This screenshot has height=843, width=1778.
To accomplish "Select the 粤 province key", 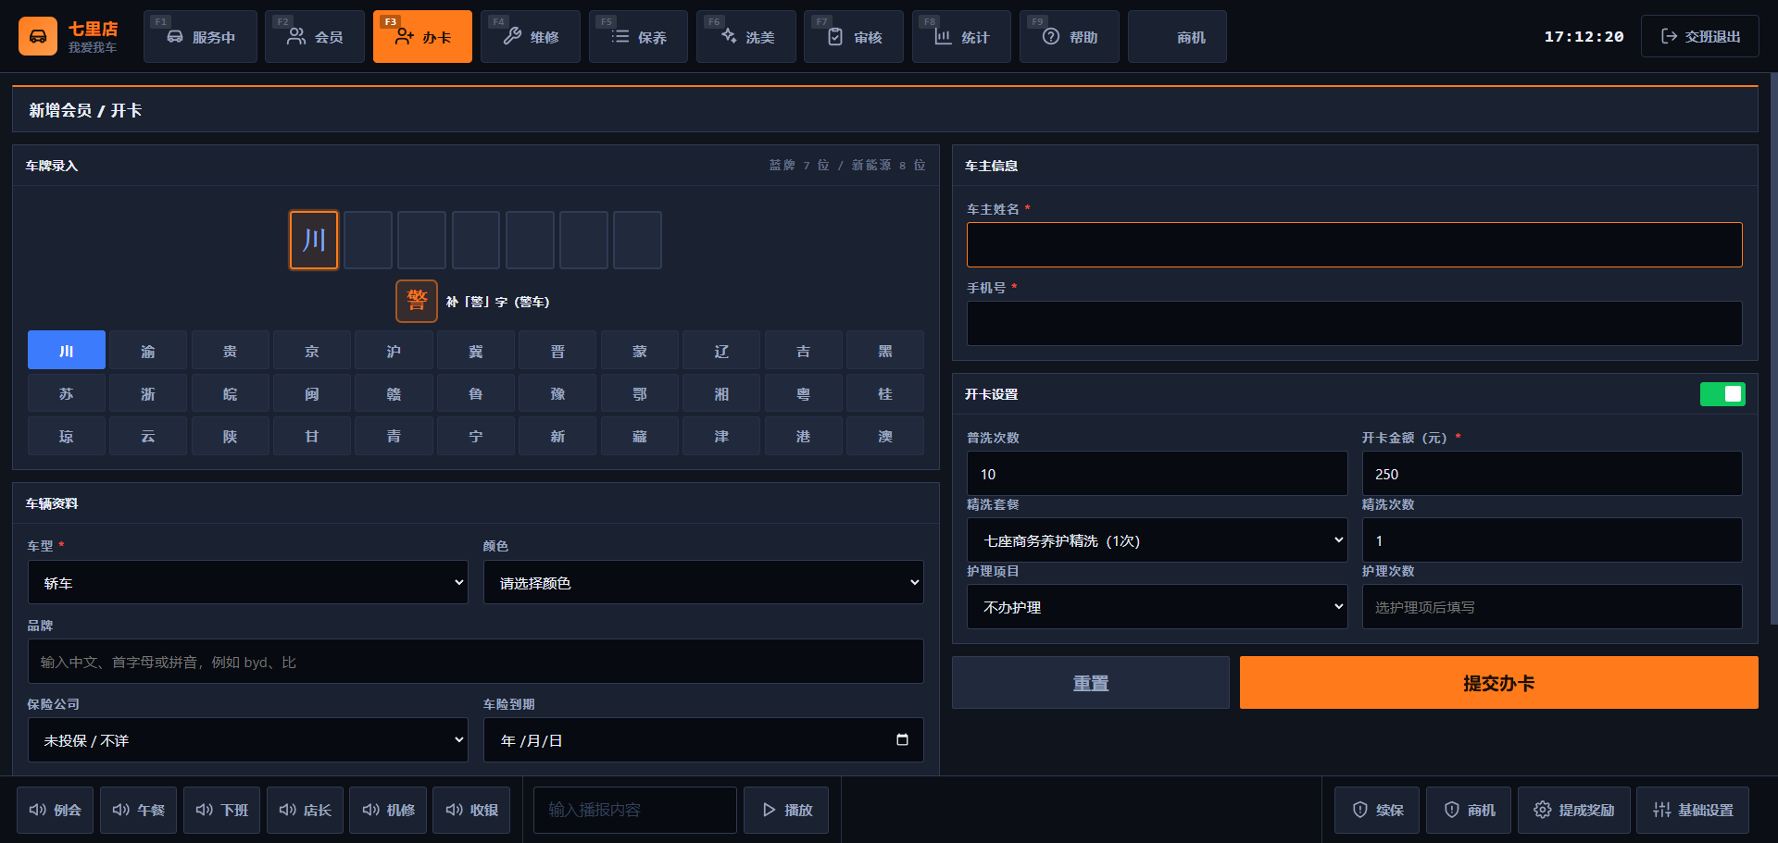I will [x=803, y=393].
